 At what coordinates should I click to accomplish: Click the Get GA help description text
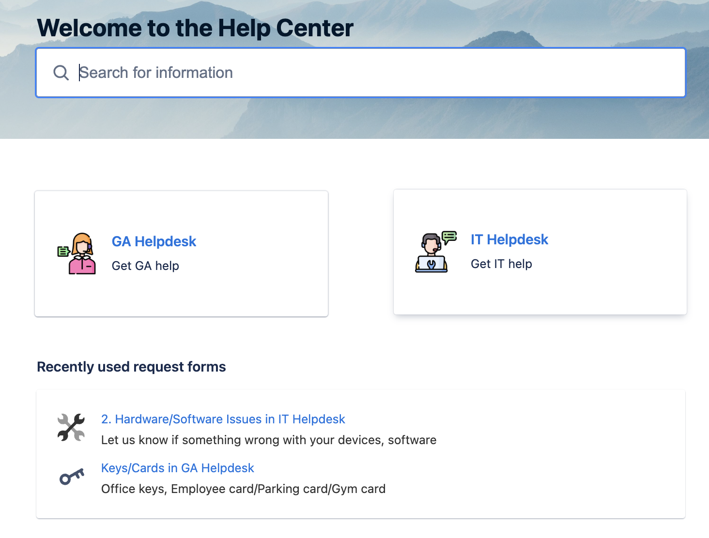pyautogui.click(x=145, y=266)
